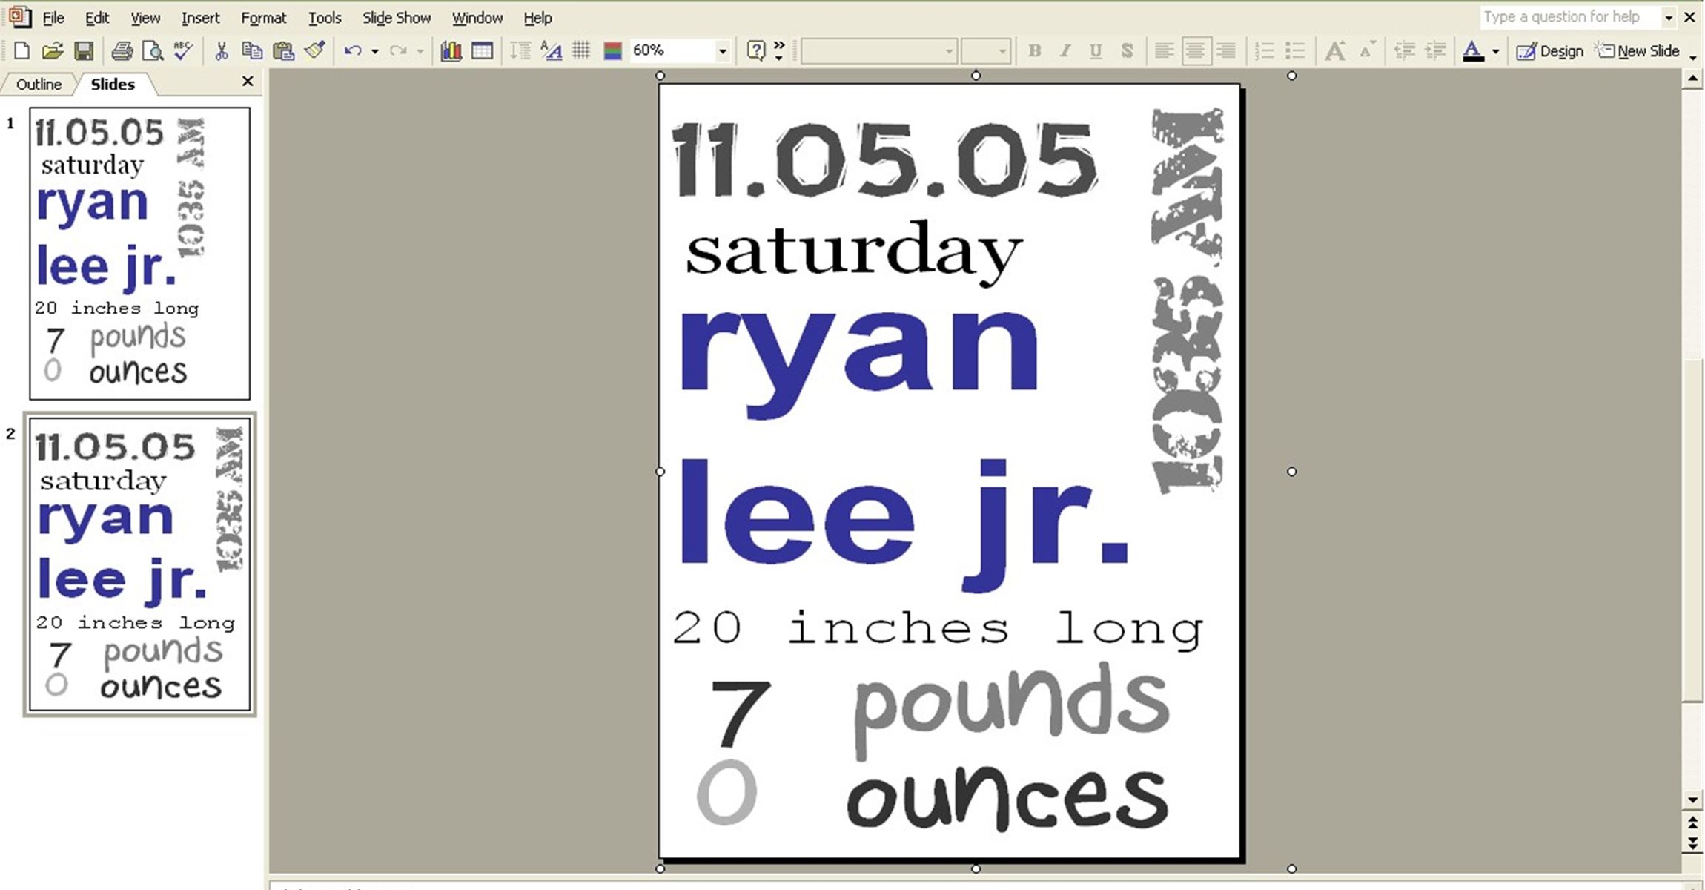1705x890 pixels.
Task: Click the Increase Font Size icon
Action: click(1335, 50)
